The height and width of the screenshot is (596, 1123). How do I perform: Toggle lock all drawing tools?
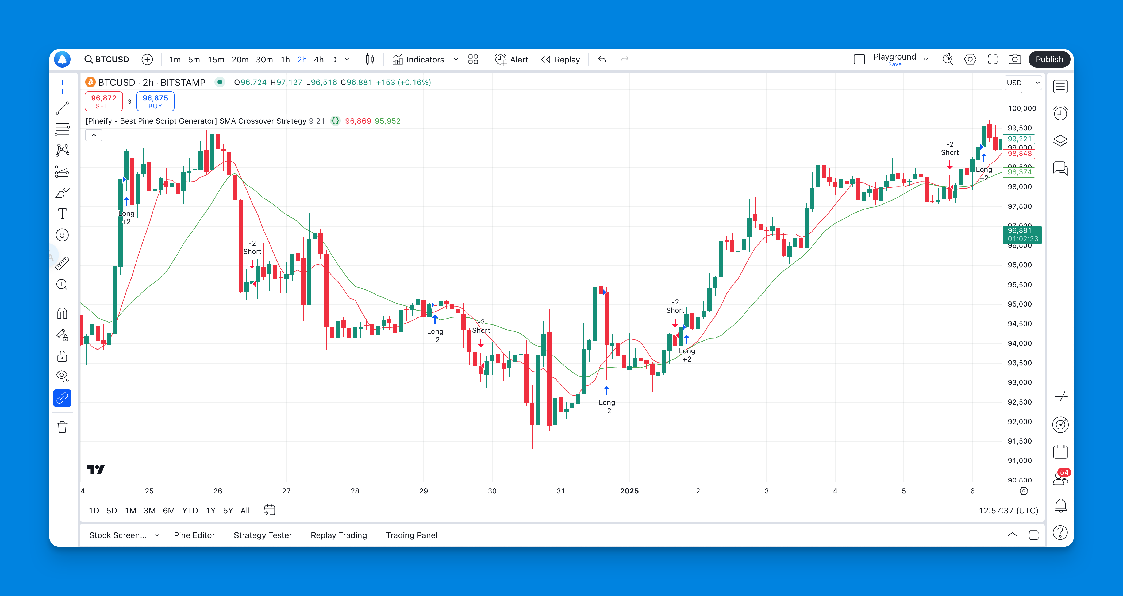pyautogui.click(x=62, y=356)
